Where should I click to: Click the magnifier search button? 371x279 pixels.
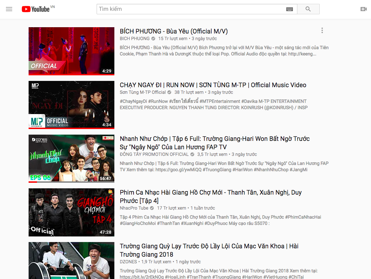pos(308,9)
